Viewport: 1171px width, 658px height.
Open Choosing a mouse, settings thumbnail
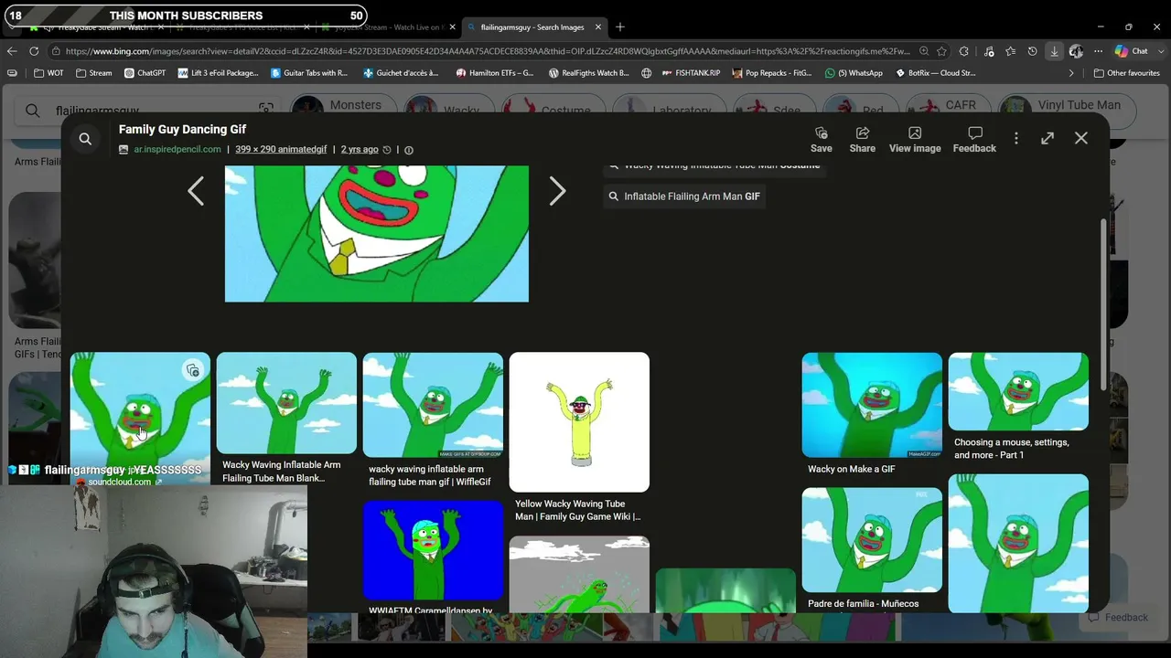click(x=1018, y=391)
